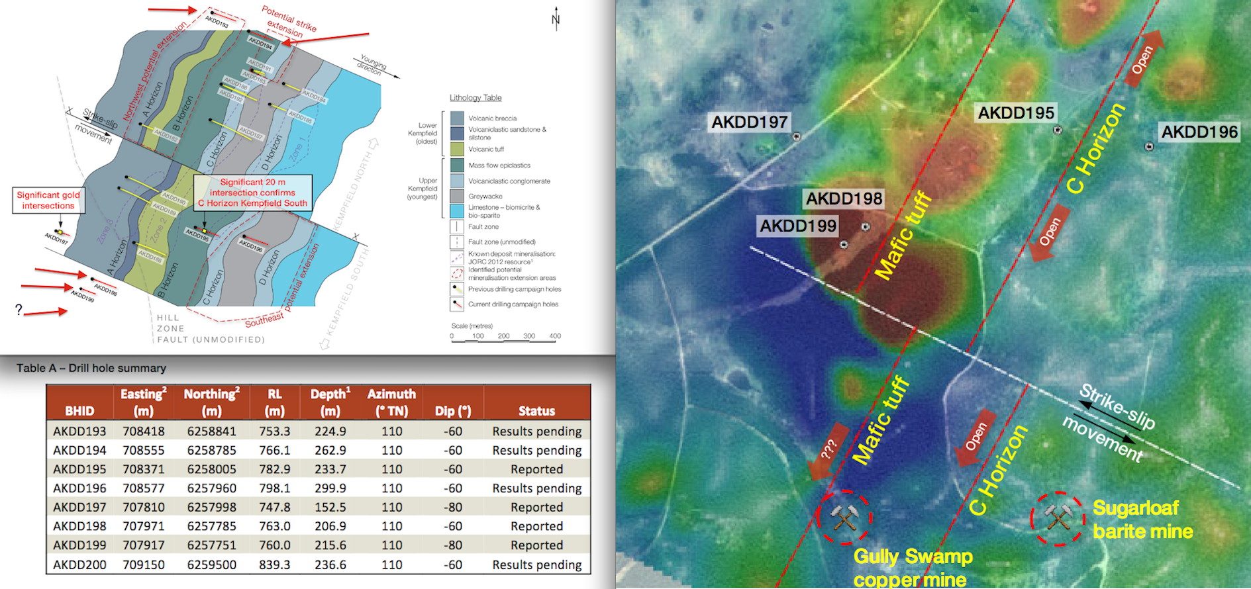Select the AKDD199 drill collar marker on heat map
This screenshot has width=1251, height=589.
click(x=844, y=244)
